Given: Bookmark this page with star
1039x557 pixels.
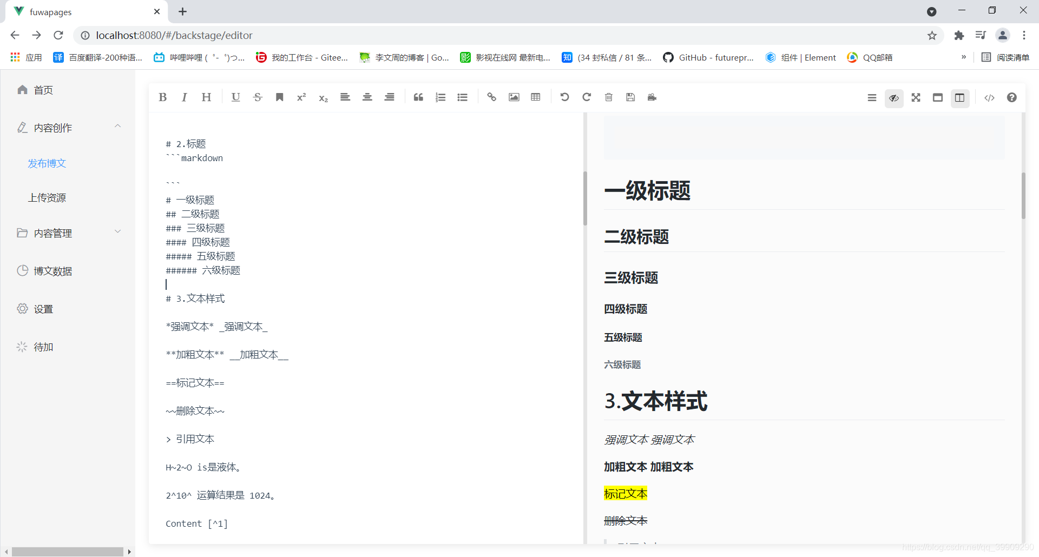Looking at the screenshot, I should click(x=932, y=36).
